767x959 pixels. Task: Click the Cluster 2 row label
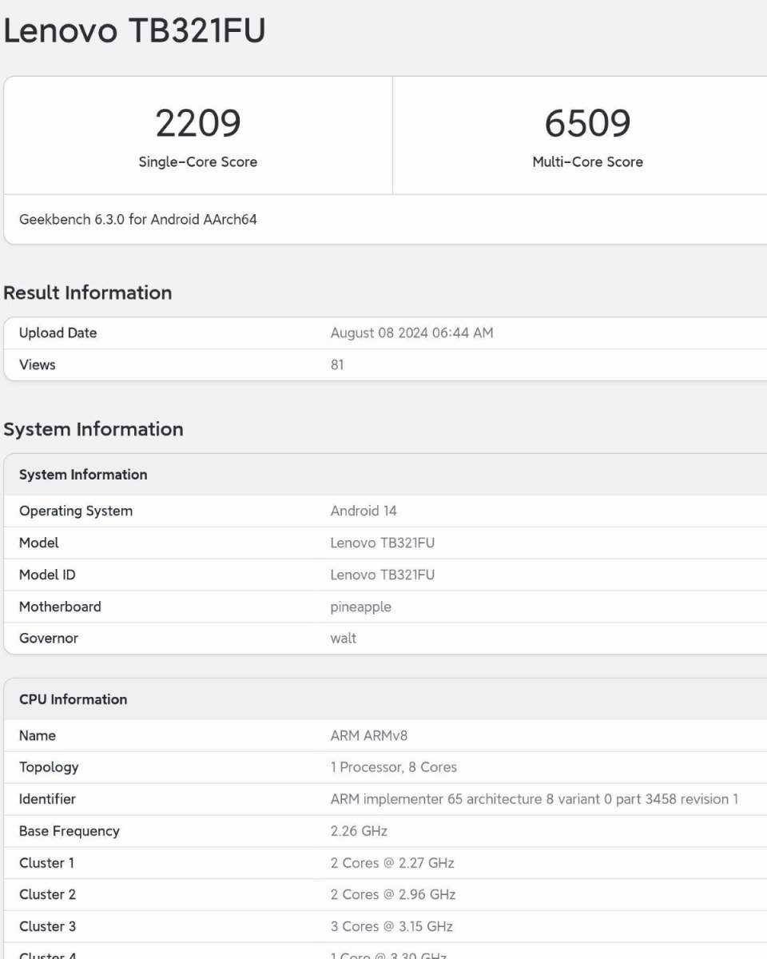coord(47,894)
